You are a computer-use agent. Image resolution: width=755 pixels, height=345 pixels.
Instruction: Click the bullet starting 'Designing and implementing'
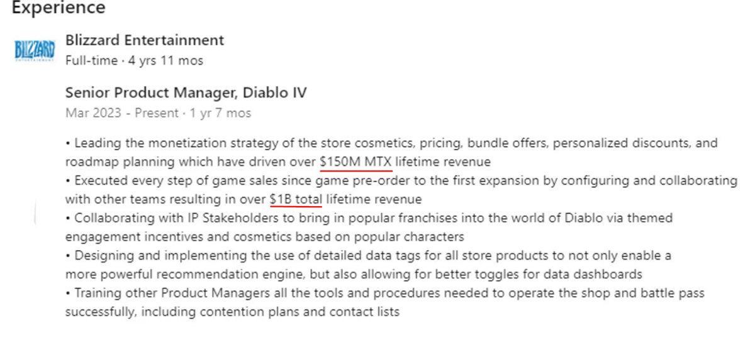coord(252,256)
